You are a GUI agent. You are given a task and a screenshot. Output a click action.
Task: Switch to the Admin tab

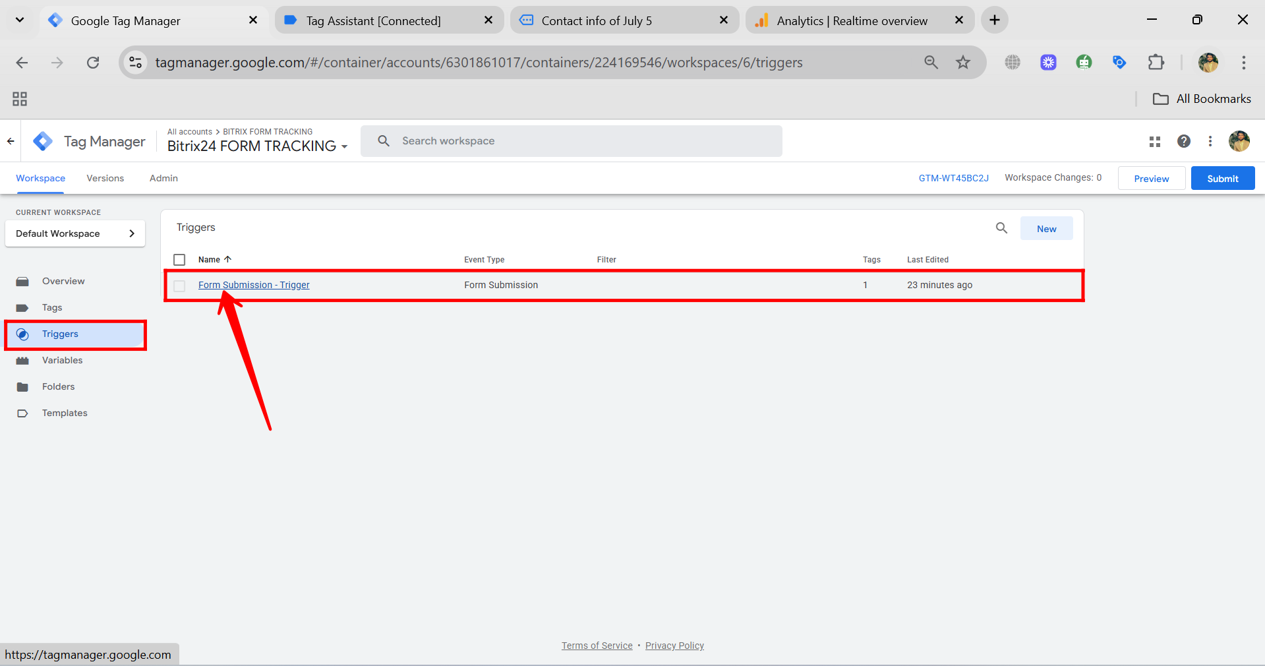(163, 179)
